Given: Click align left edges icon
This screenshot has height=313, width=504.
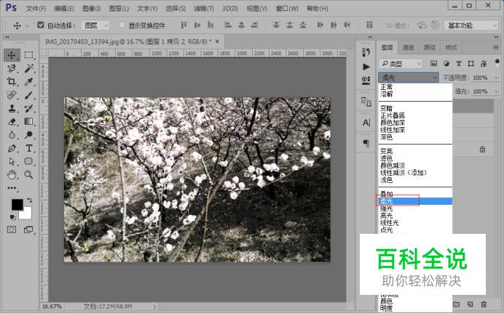Looking at the screenshot, I should [227, 25].
